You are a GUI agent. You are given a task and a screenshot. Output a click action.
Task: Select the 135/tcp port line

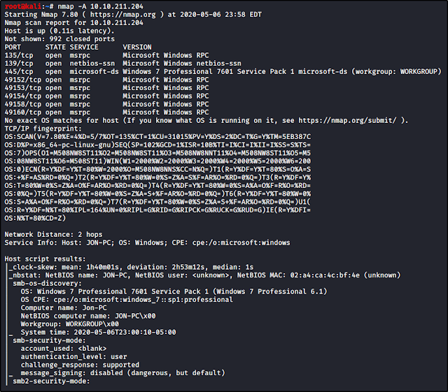click(106, 55)
